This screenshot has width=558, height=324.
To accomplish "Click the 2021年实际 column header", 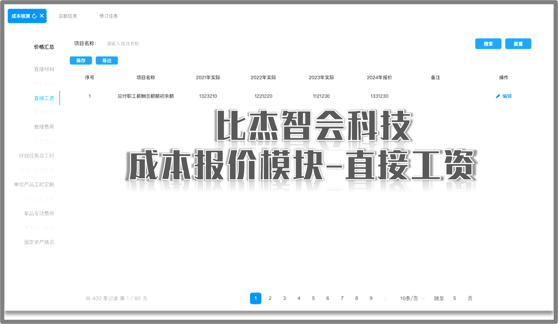I will (208, 77).
